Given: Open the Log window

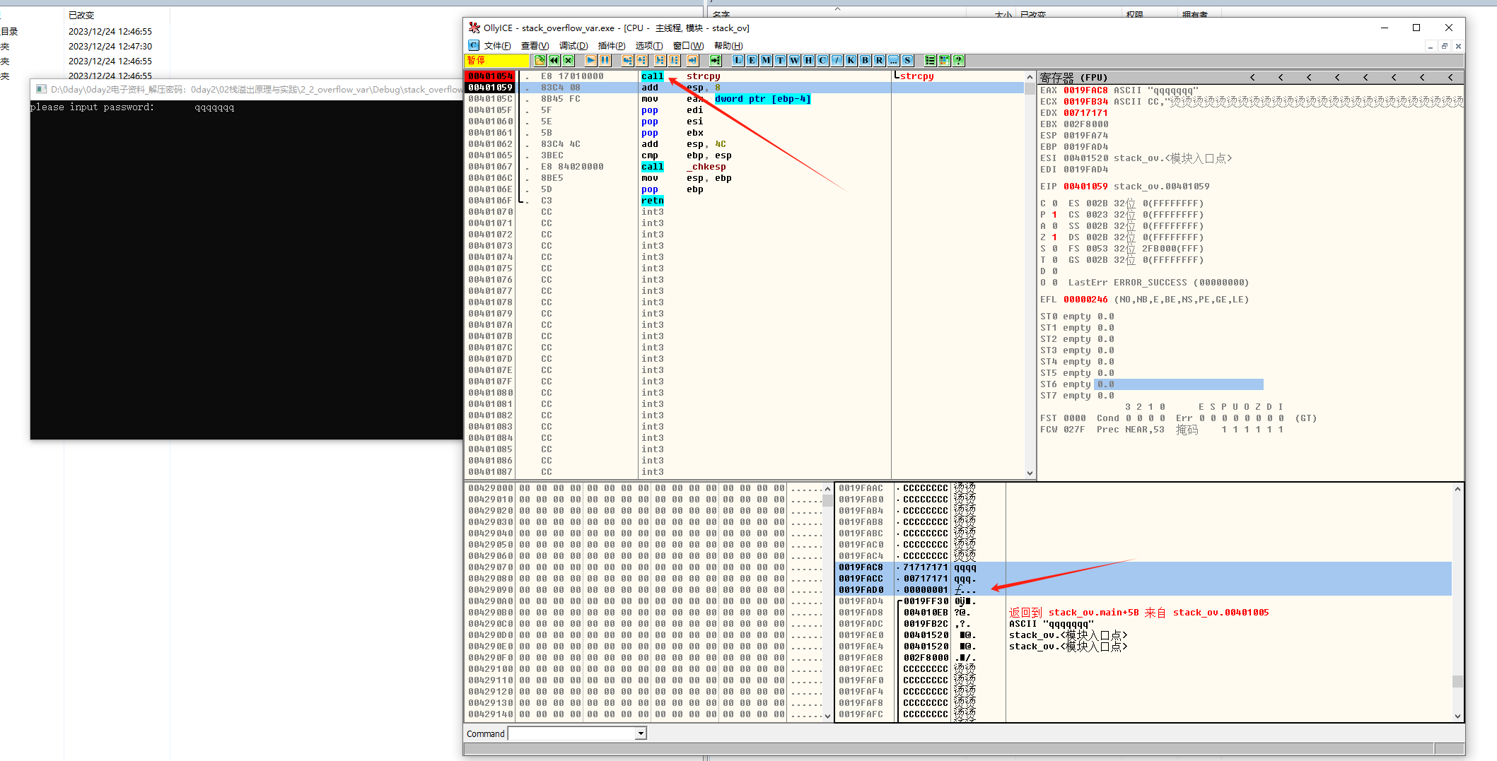Looking at the screenshot, I should click(x=737, y=60).
